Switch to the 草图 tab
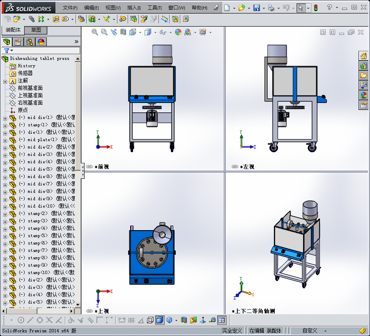The image size is (370, 336). [36, 30]
